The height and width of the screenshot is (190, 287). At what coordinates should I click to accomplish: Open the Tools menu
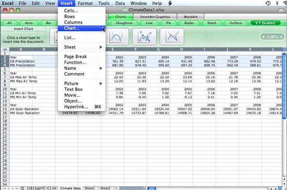click(104, 3)
